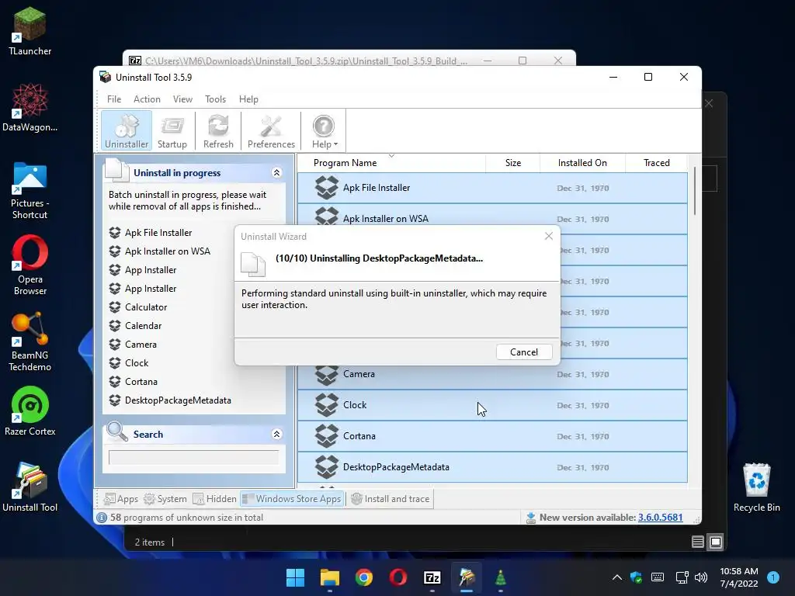Switch 7-Zip window to large icons view
The width and height of the screenshot is (795, 596).
coord(715,542)
